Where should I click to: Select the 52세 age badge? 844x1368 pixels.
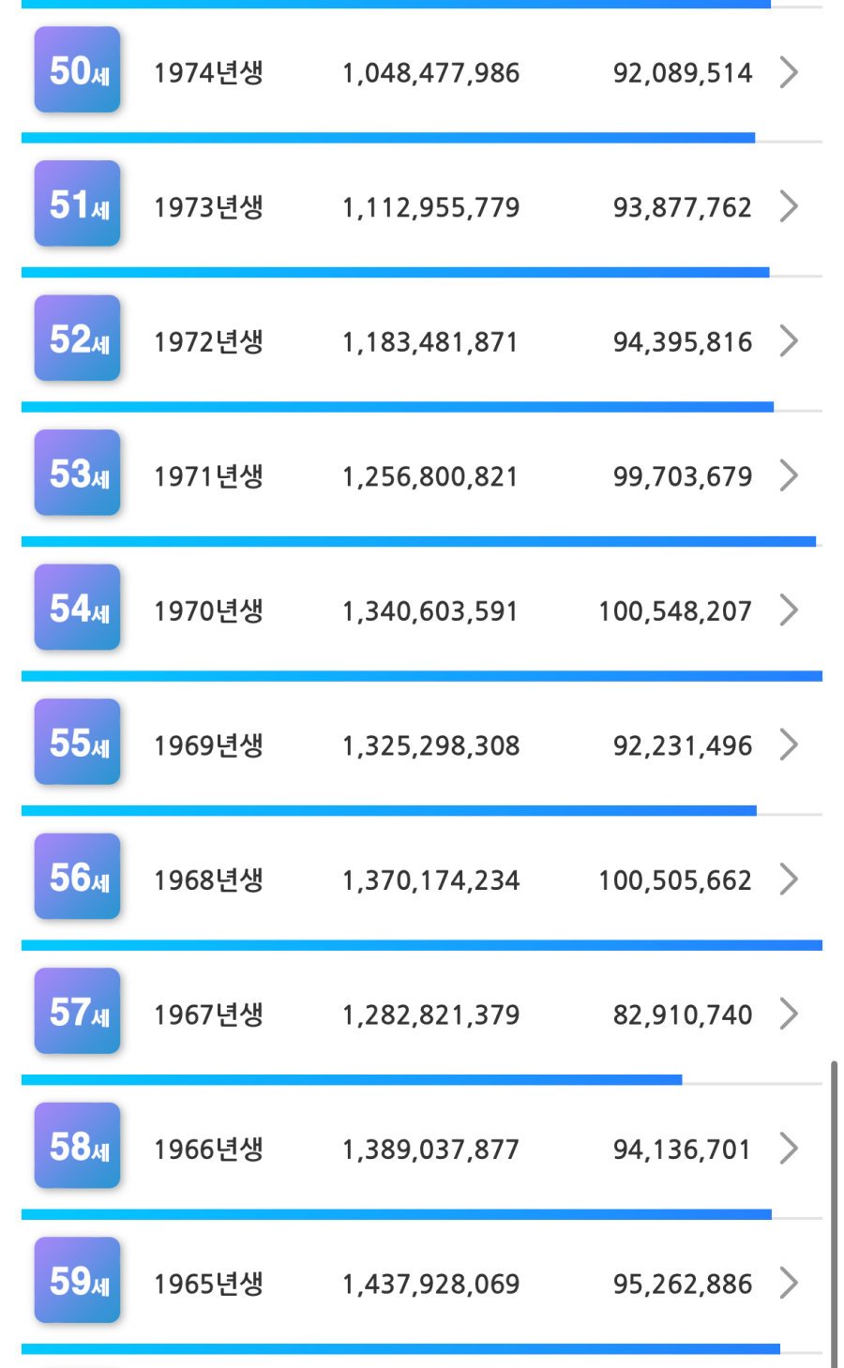78,340
